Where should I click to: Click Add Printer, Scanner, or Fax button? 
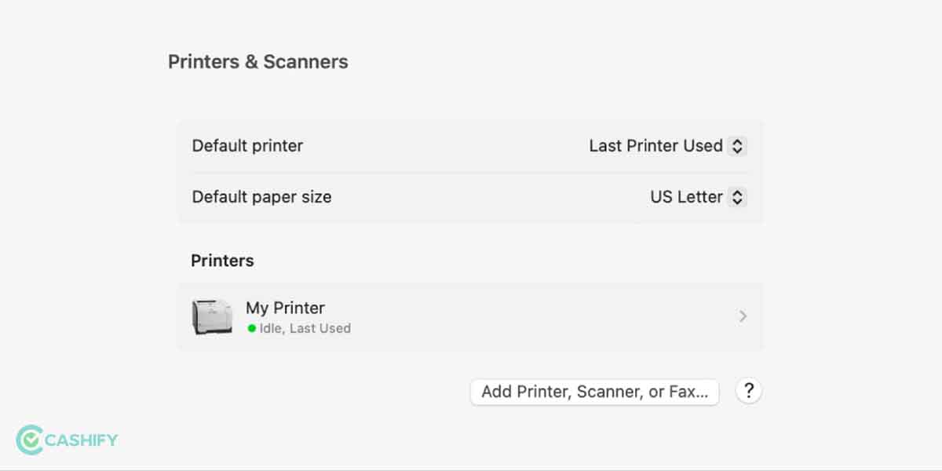594,391
